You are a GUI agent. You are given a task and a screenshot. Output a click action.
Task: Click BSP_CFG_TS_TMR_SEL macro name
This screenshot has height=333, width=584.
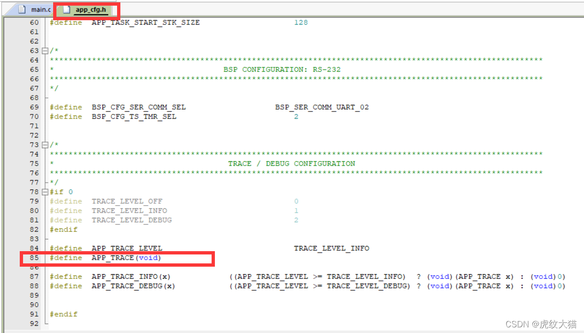134,117
